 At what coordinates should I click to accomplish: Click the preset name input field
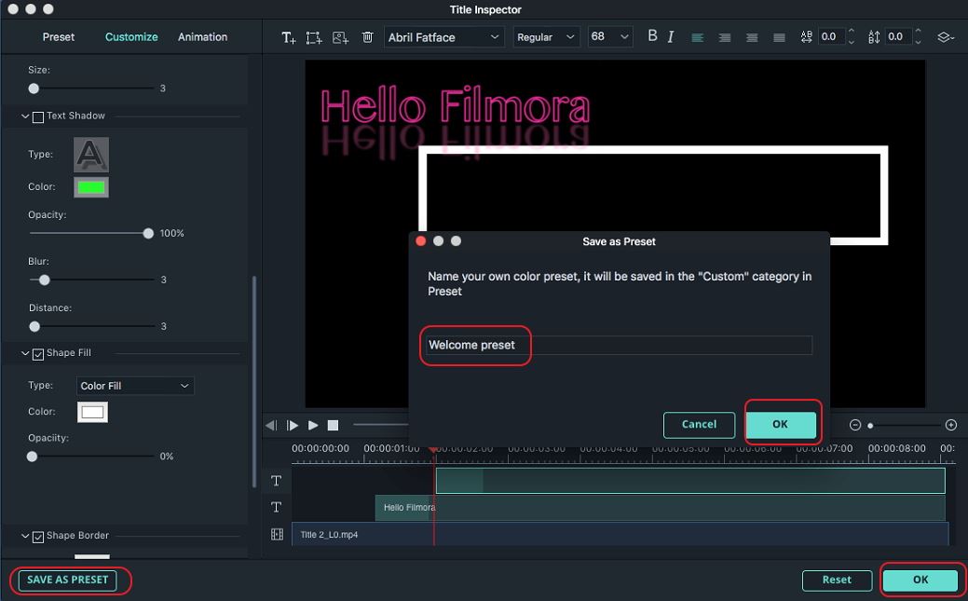point(619,346)
